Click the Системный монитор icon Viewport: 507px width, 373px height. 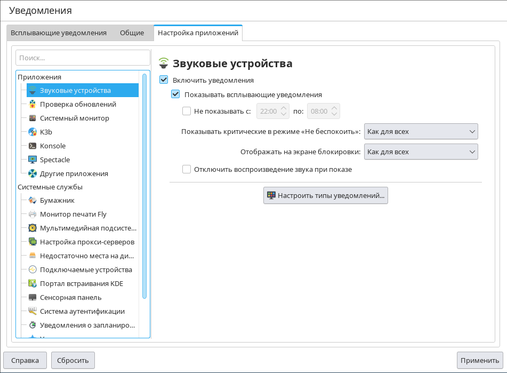(33, 118)
